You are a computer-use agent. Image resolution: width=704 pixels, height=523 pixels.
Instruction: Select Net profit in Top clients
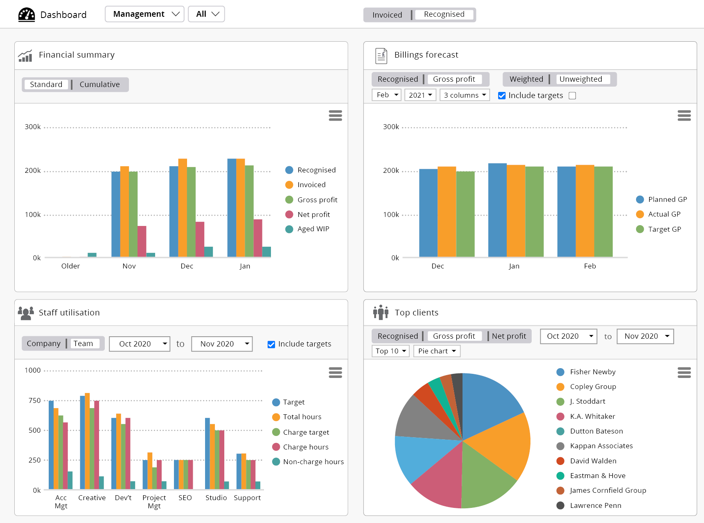click(x=509, y=336)
